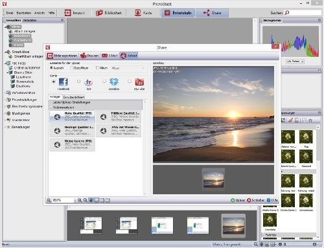The height and width of the screenshot is (248, 324).
Task: Click zoom-in magnifier in Share dialog toolbar
Action: [x=80, y=200]
